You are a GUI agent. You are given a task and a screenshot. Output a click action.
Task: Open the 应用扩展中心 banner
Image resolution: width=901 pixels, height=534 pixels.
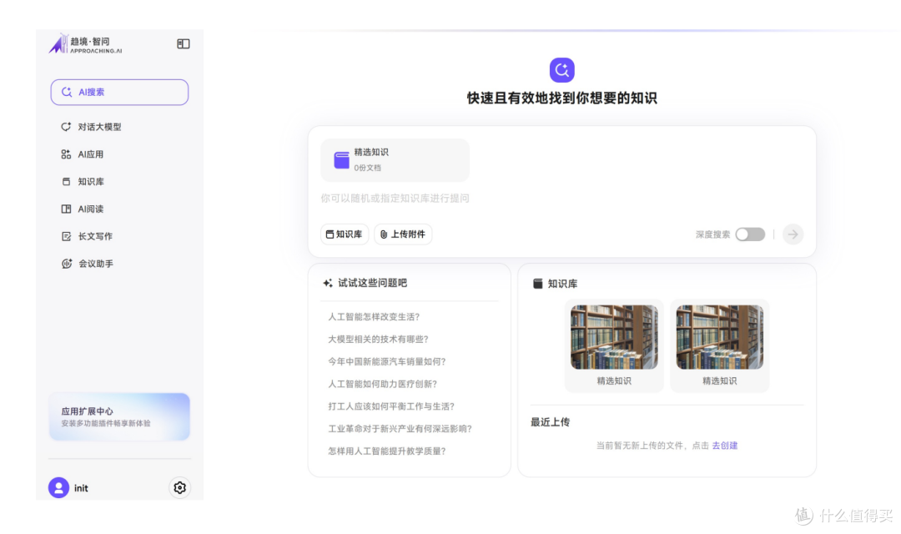(x=119, y=416)
